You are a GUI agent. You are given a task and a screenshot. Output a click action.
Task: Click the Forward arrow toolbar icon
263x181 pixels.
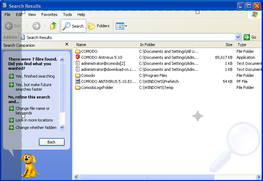[36, 26]
